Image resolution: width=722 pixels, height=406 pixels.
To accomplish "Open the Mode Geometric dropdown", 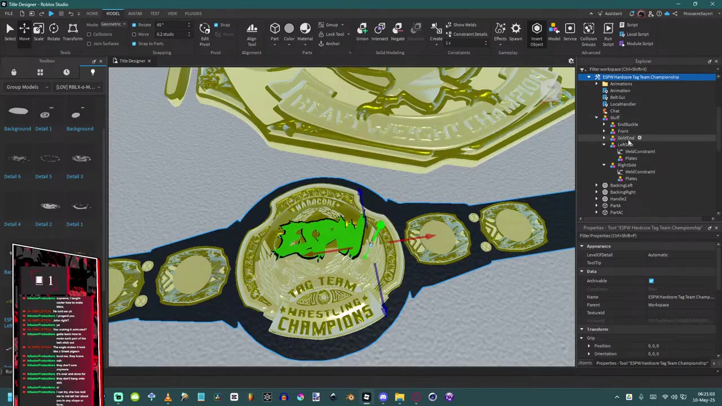I will coord(113,25).
